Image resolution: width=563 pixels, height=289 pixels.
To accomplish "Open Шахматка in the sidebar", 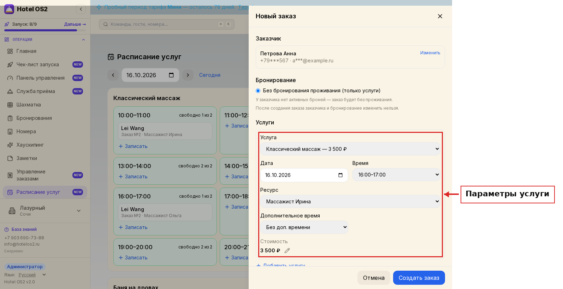I will click(45, 105).
